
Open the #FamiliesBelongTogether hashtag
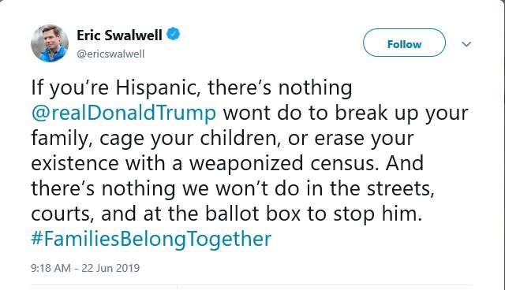click(151, 240)
